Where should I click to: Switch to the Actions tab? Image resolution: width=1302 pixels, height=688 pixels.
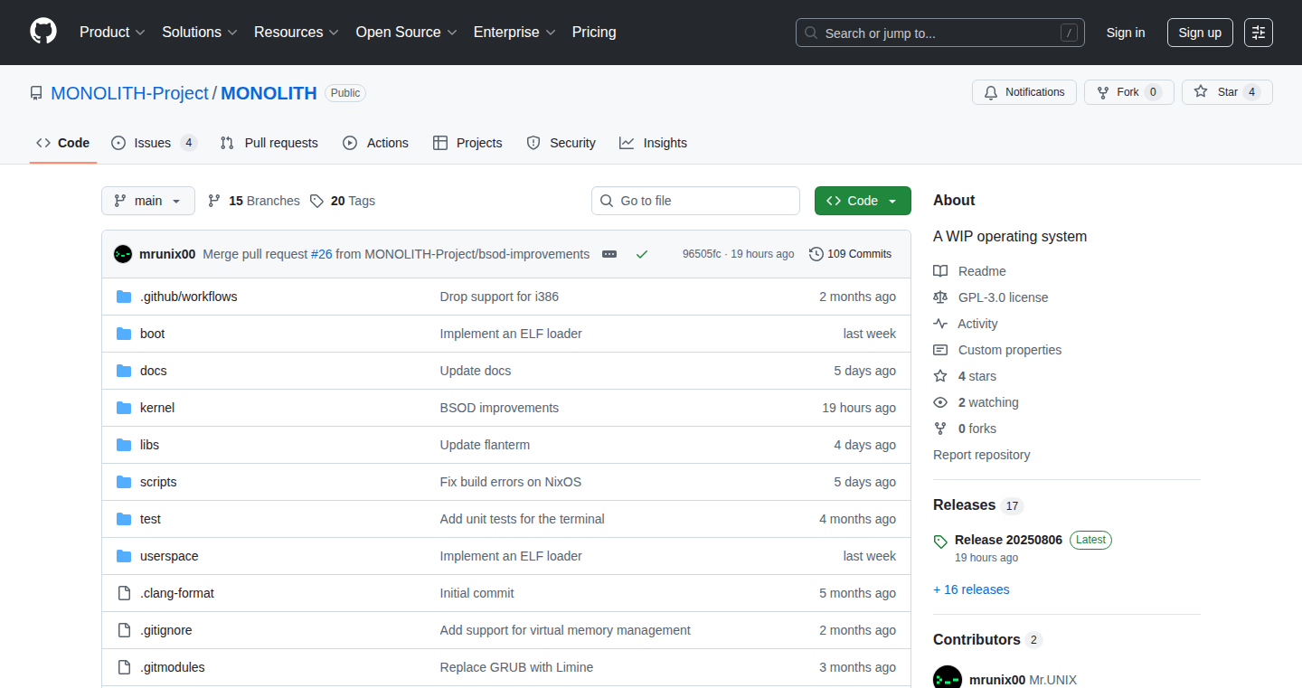pos(376,143)
